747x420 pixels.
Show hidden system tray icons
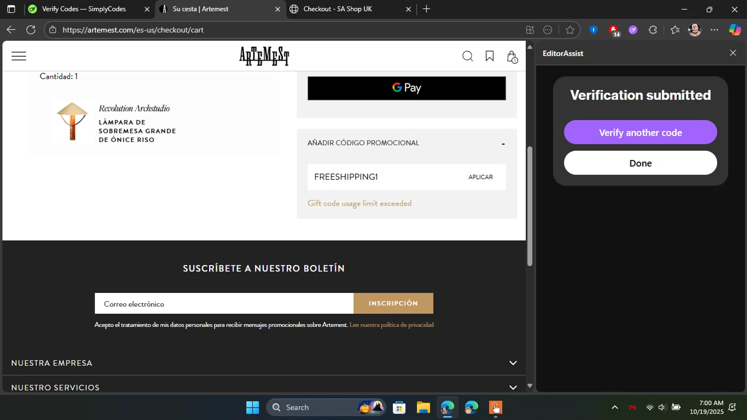coord(615,408)
